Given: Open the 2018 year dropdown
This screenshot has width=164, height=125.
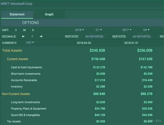Looking at the screenshot, I should coord(79,30).
